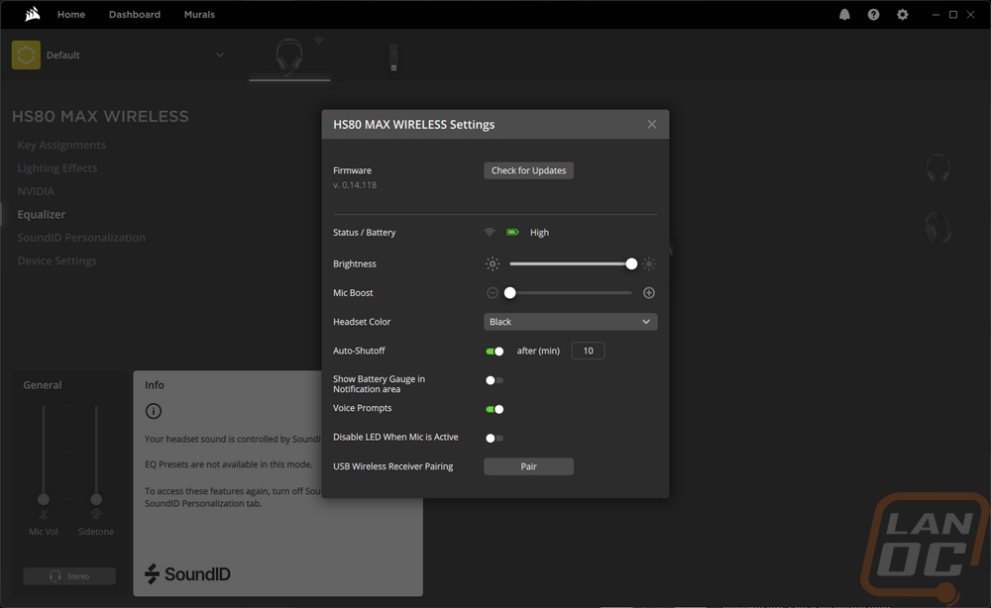991x608 pixels.
Task: Toggle the Auto-Shutoff switch
Action: [495, 352]
